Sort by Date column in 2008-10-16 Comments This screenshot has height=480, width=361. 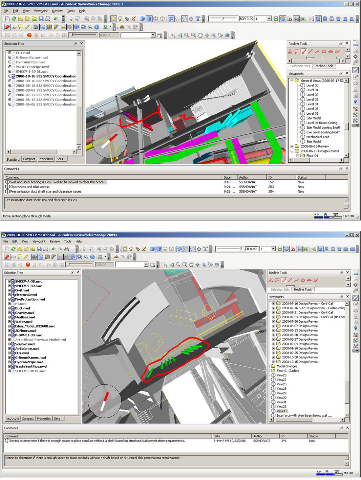coord(230,177)
